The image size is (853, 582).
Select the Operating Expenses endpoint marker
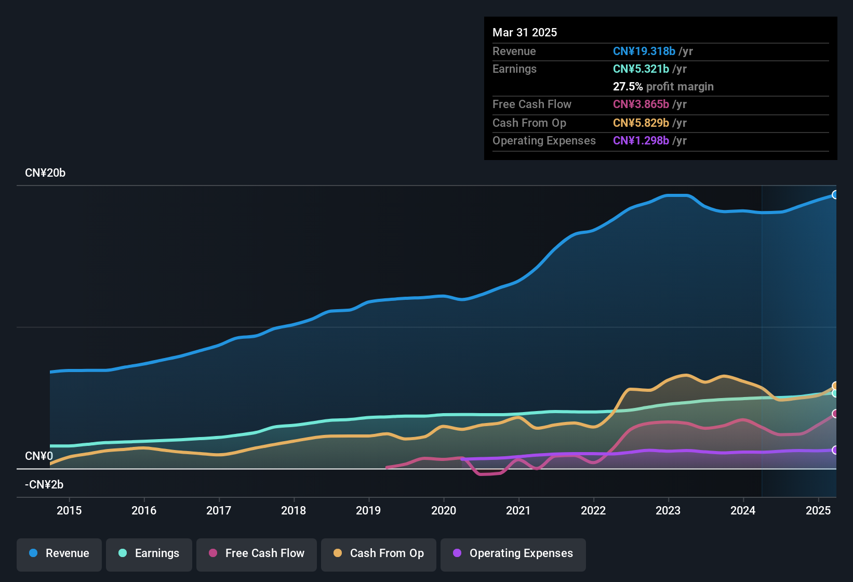(x=835, y=451)
